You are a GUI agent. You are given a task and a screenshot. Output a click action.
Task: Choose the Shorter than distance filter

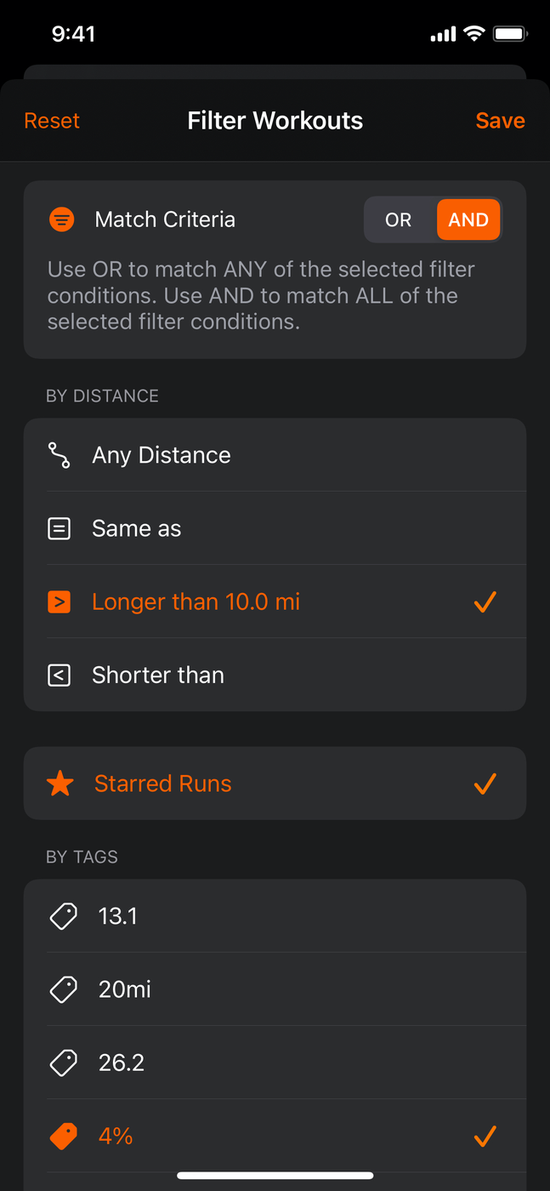pos(158,675)
